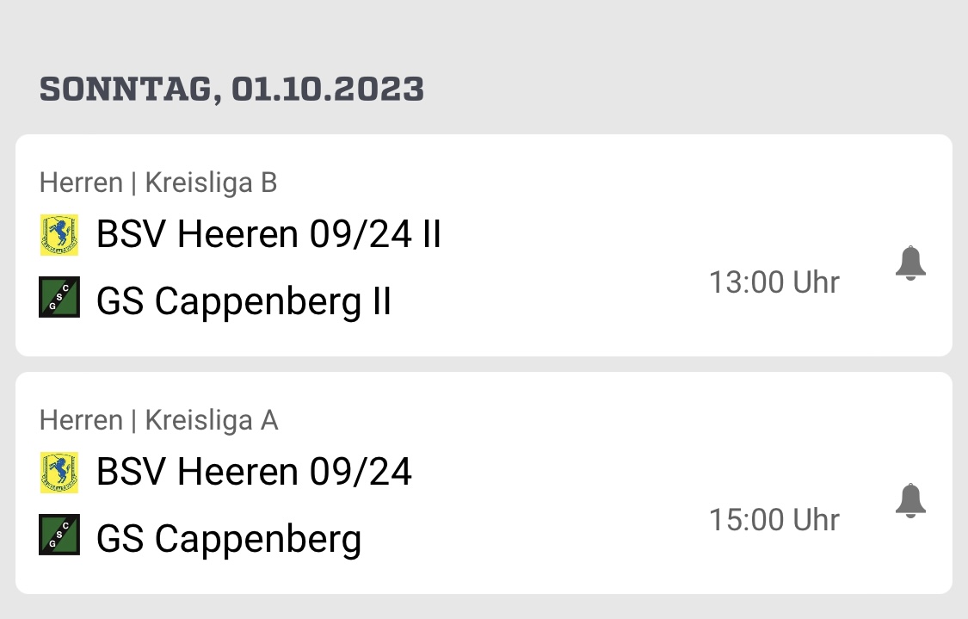968x619 pixels.
Task: Open GS Cappenberg team name
Action: (229, 539)
